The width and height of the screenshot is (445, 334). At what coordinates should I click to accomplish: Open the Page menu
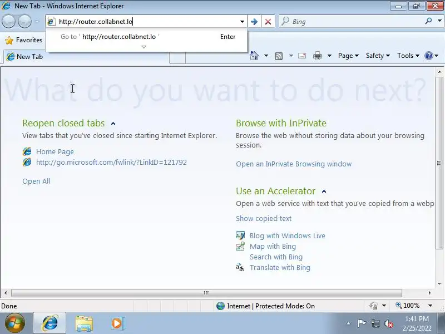point(348,56)
